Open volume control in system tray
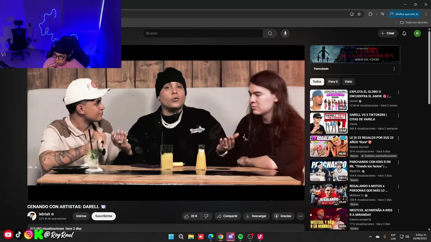431x242 pixels. pyautogui.click(x=407, y=237)
